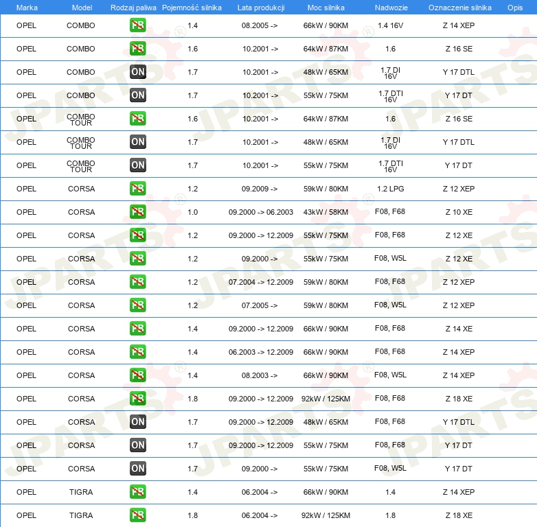The height and width of the screenshot is (527, 537).
Task: Click the Marka column header
Action: tap(27, 8)
